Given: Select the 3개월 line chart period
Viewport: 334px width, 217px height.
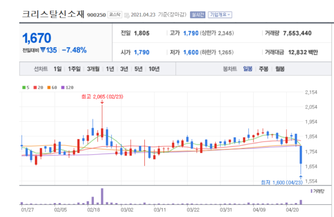Looking at the screenshot, I should click(93, 69).
